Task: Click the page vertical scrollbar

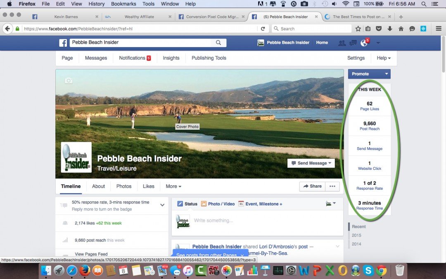Action: (x=443, y=54)
